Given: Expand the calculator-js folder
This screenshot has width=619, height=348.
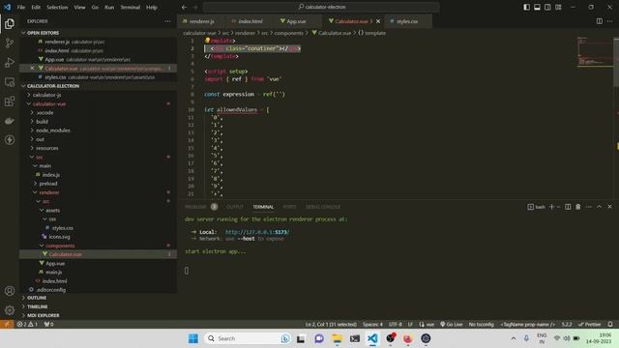Looking at the screenshot, I should pos(46,95).
